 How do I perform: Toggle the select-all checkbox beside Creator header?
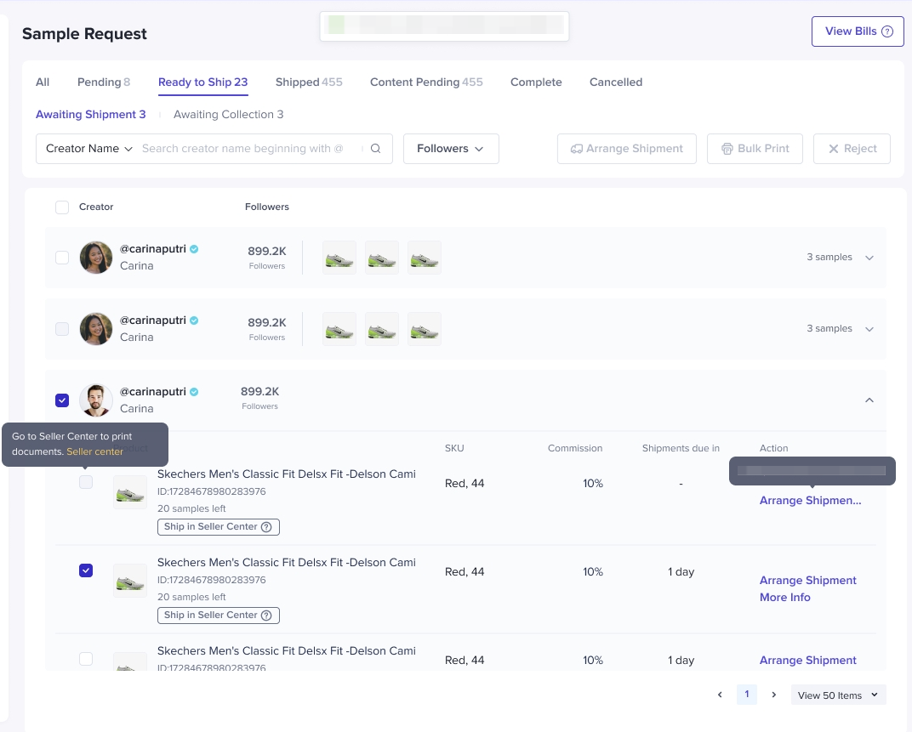[62, 207]
